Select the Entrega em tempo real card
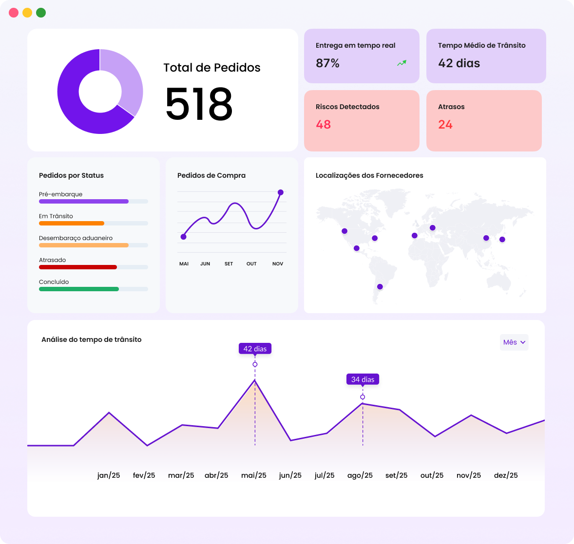The image size is (574, 544). [x=362, y=56]
